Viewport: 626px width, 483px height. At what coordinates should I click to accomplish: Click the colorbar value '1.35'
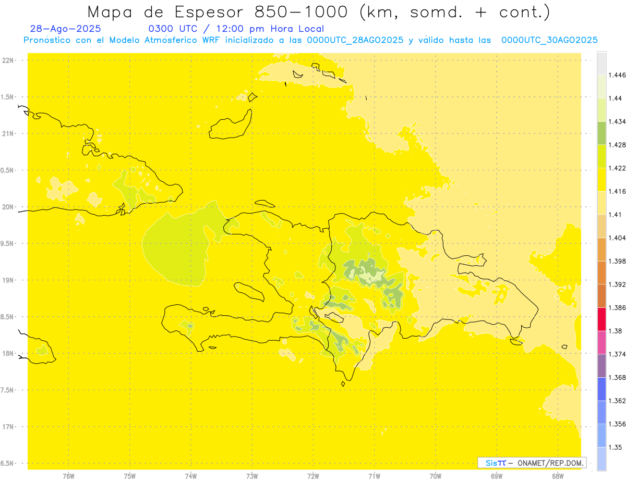[x=615, y=447]
